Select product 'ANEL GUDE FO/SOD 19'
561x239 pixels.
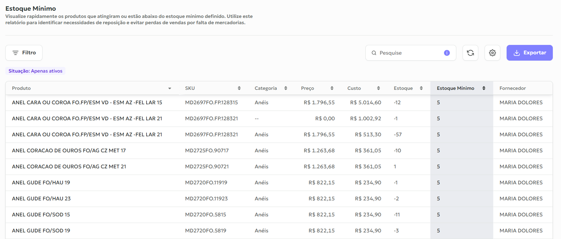[41, 231]
